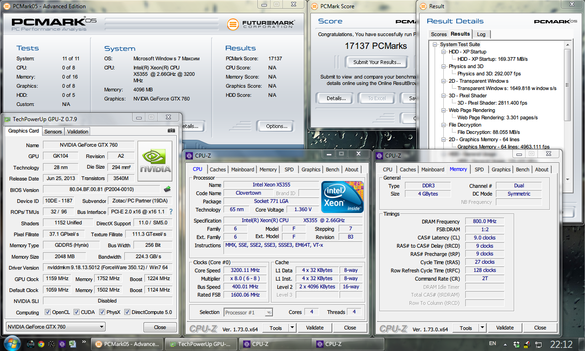Open the Windows Start orb

tap(11, 344)
